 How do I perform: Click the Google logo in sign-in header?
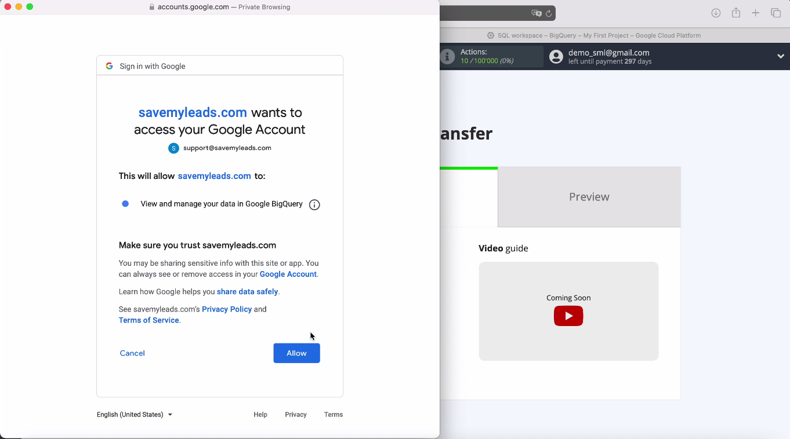point(109,66)
